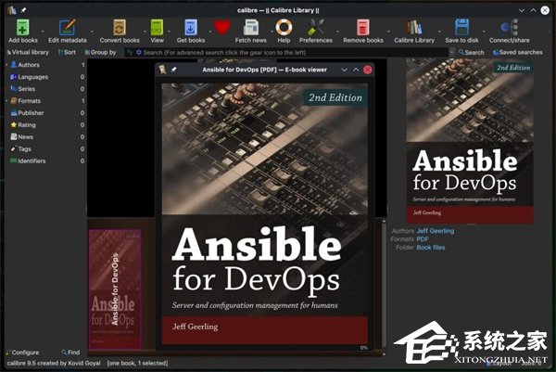
Task: Click the Find button in tag browser
Action: [70, 353]
